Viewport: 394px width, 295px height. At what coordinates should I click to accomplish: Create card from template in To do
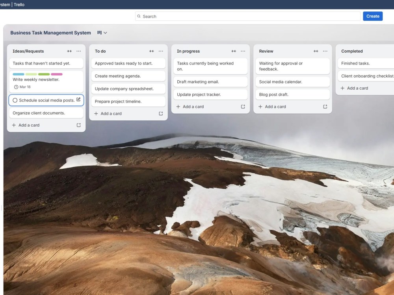(161, 114)
